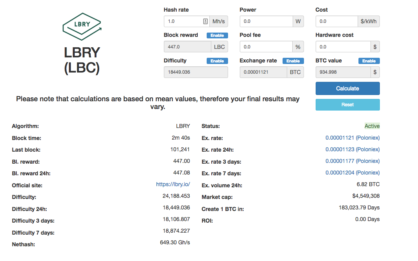Click the W unit addon beside Power
Screen dimensions: 418x261
tap(298, 21)
